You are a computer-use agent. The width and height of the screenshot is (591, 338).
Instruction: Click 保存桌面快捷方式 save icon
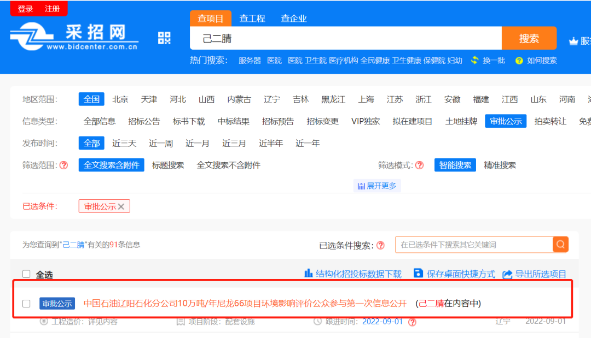[419, 274]
